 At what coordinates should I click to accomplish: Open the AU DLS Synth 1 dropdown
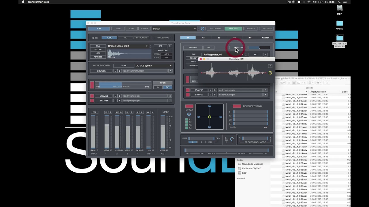click(x=154, y=66)
